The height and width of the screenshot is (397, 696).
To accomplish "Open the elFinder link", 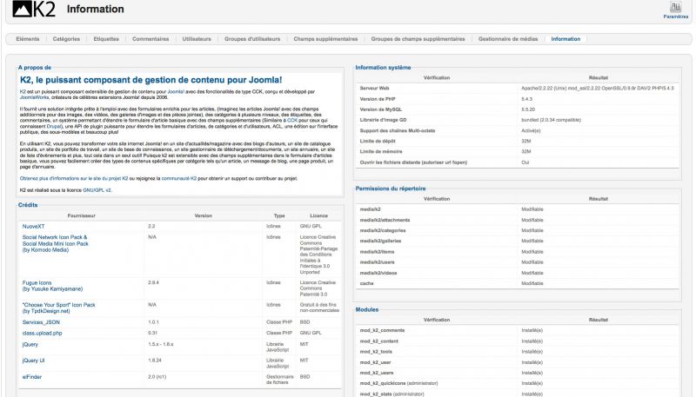I will click(x=32, y=377).
